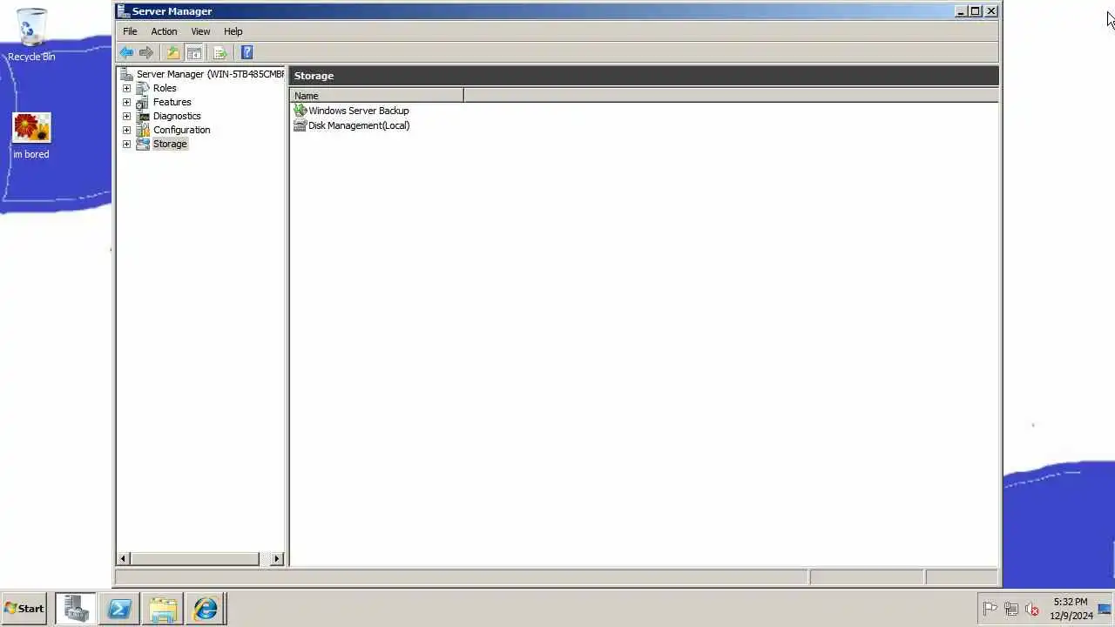Open Action Center flag in tray
Screen dimensions: 1115x627
(x=990, y=609)
